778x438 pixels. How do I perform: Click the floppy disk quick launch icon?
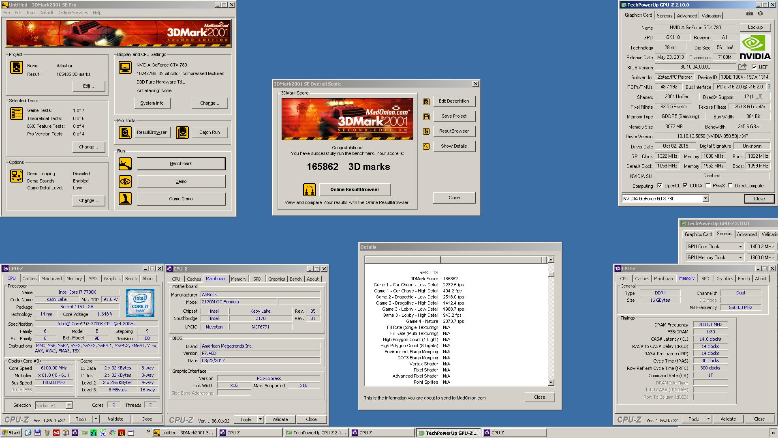coord(37,433)
